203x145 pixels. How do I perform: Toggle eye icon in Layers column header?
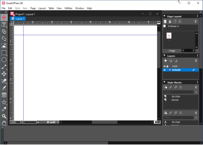click(164, 66)
